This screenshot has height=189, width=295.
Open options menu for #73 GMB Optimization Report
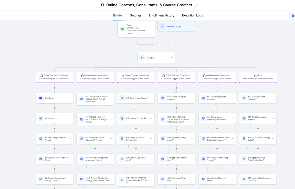[273, 118]
